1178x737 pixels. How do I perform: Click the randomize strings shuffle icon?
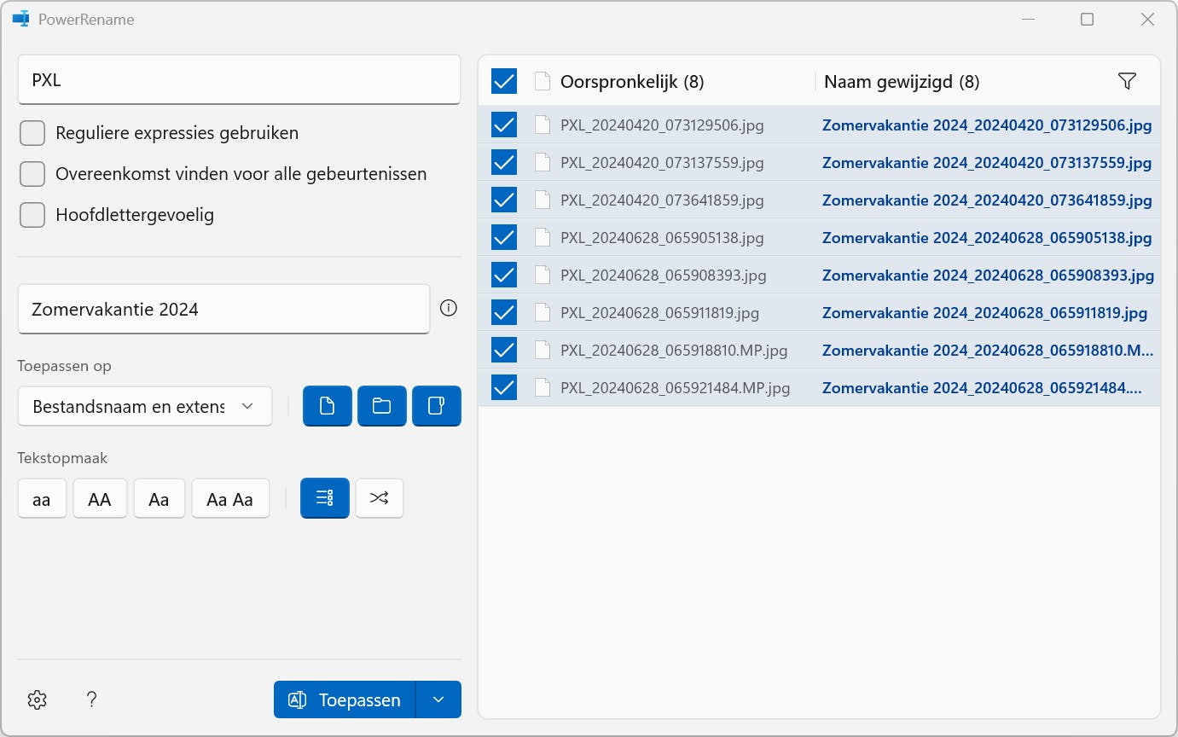click(x=380, y=498)
